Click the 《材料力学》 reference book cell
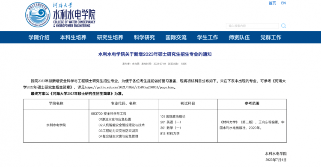Screen dimensions: 321x167 (252, 125)
